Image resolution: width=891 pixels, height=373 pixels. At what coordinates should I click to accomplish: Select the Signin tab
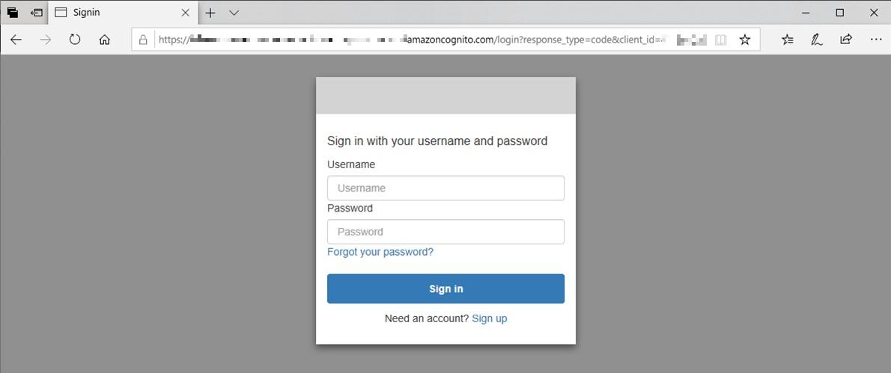(112, 13)
